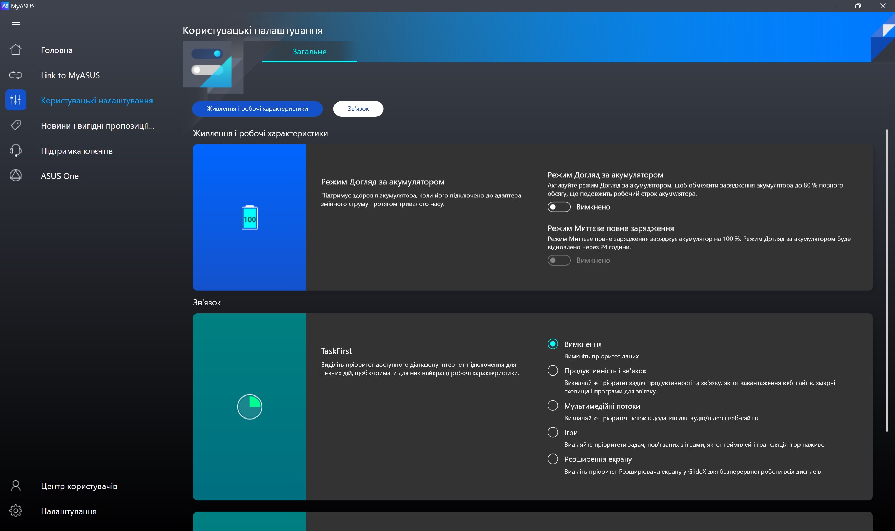Click the hamburger menu icon
The width and height of the screenshot is (895, 531).
point(15,25)
